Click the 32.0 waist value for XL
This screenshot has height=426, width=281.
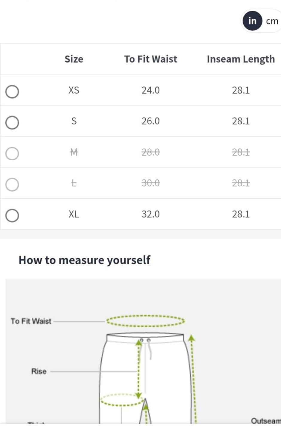click(x=151, y=214)
